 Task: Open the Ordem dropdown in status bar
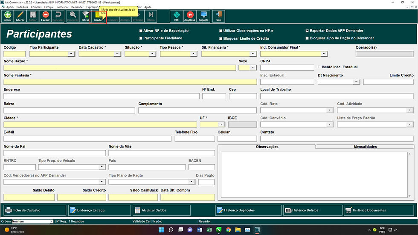52,221
